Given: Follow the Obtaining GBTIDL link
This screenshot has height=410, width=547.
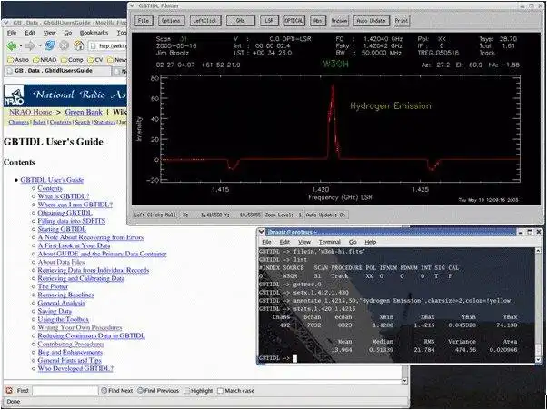Looking at the screenshot, I should [x=65, y=213].
